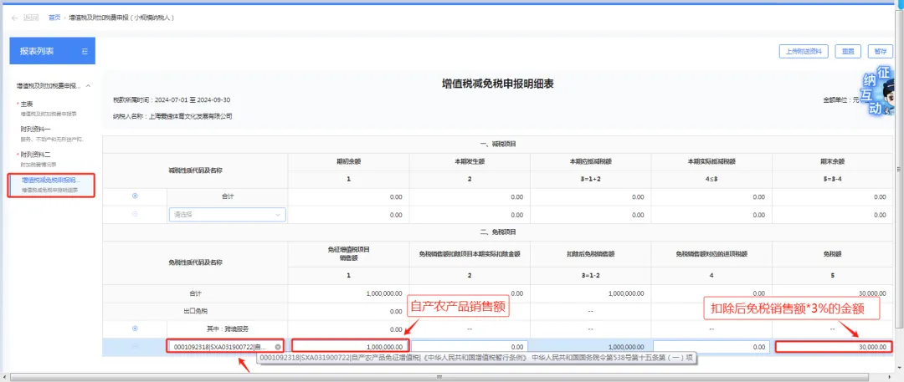Viewport: 904px width, 382px height.
Task: Click the add-row plus icon beside 其中：跨境服务
Action: pos(135,329)
